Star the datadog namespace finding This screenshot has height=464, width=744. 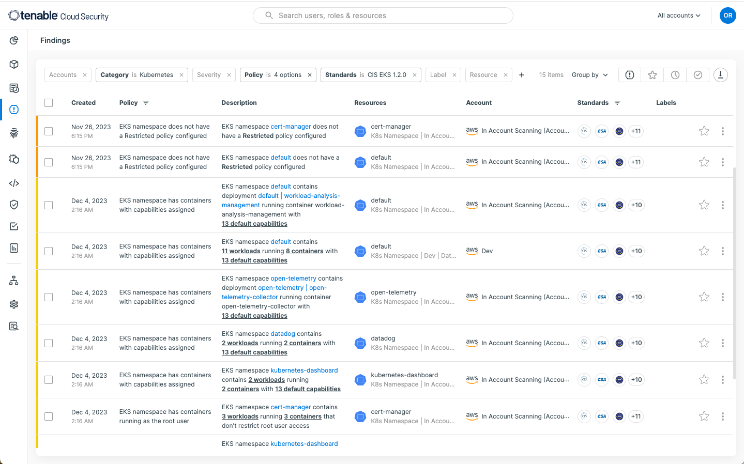704,343
